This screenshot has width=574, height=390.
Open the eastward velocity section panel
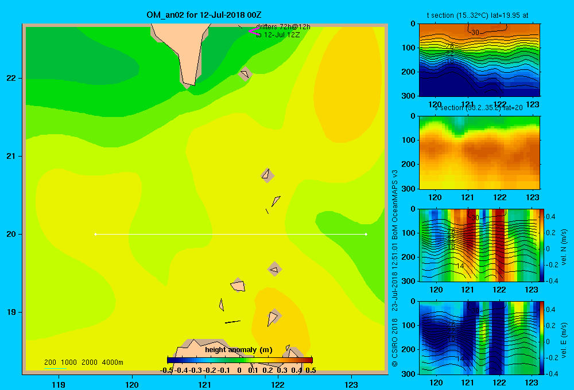pos(479,338)
